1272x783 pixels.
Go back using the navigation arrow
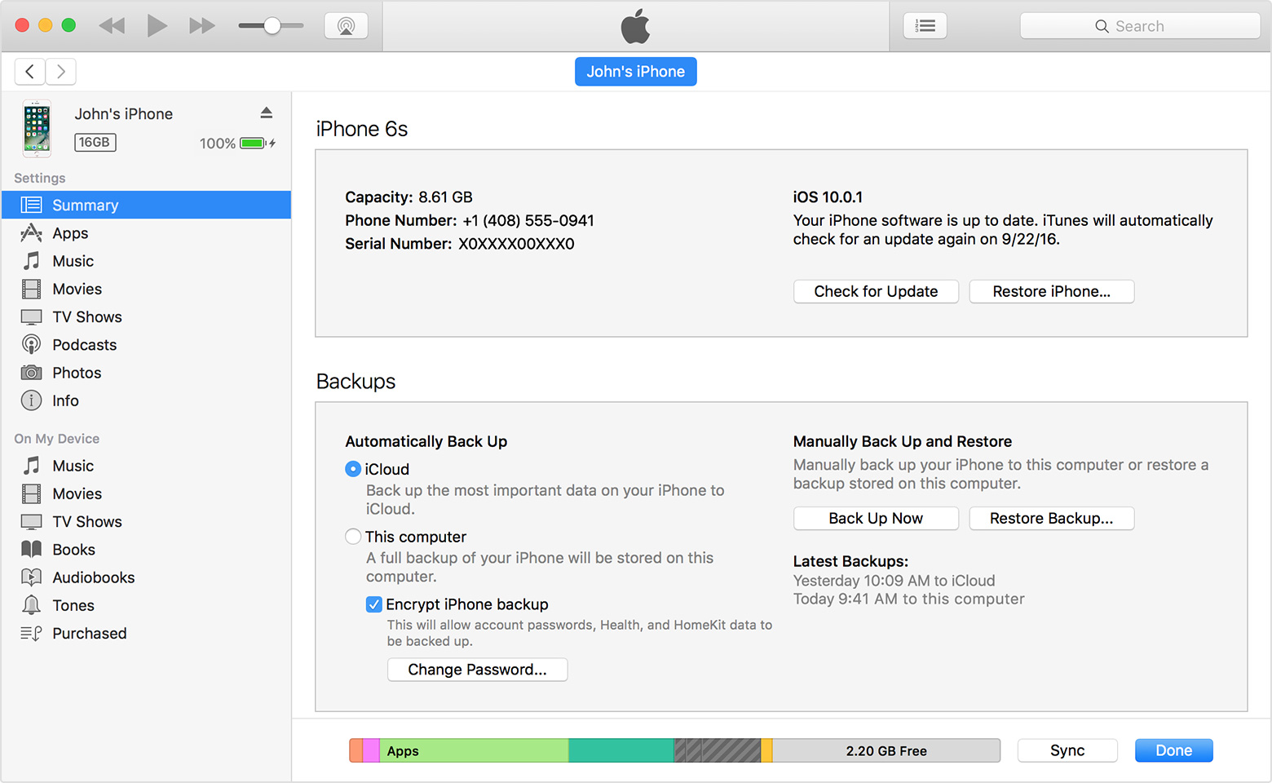[29, 72]
